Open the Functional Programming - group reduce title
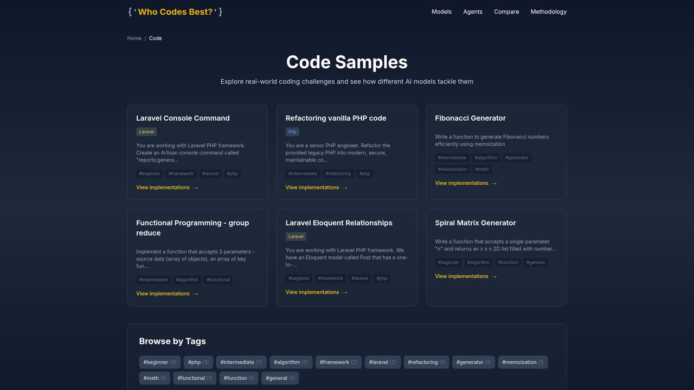The width and height of the screenshot is (694, 390). (192, 228)
